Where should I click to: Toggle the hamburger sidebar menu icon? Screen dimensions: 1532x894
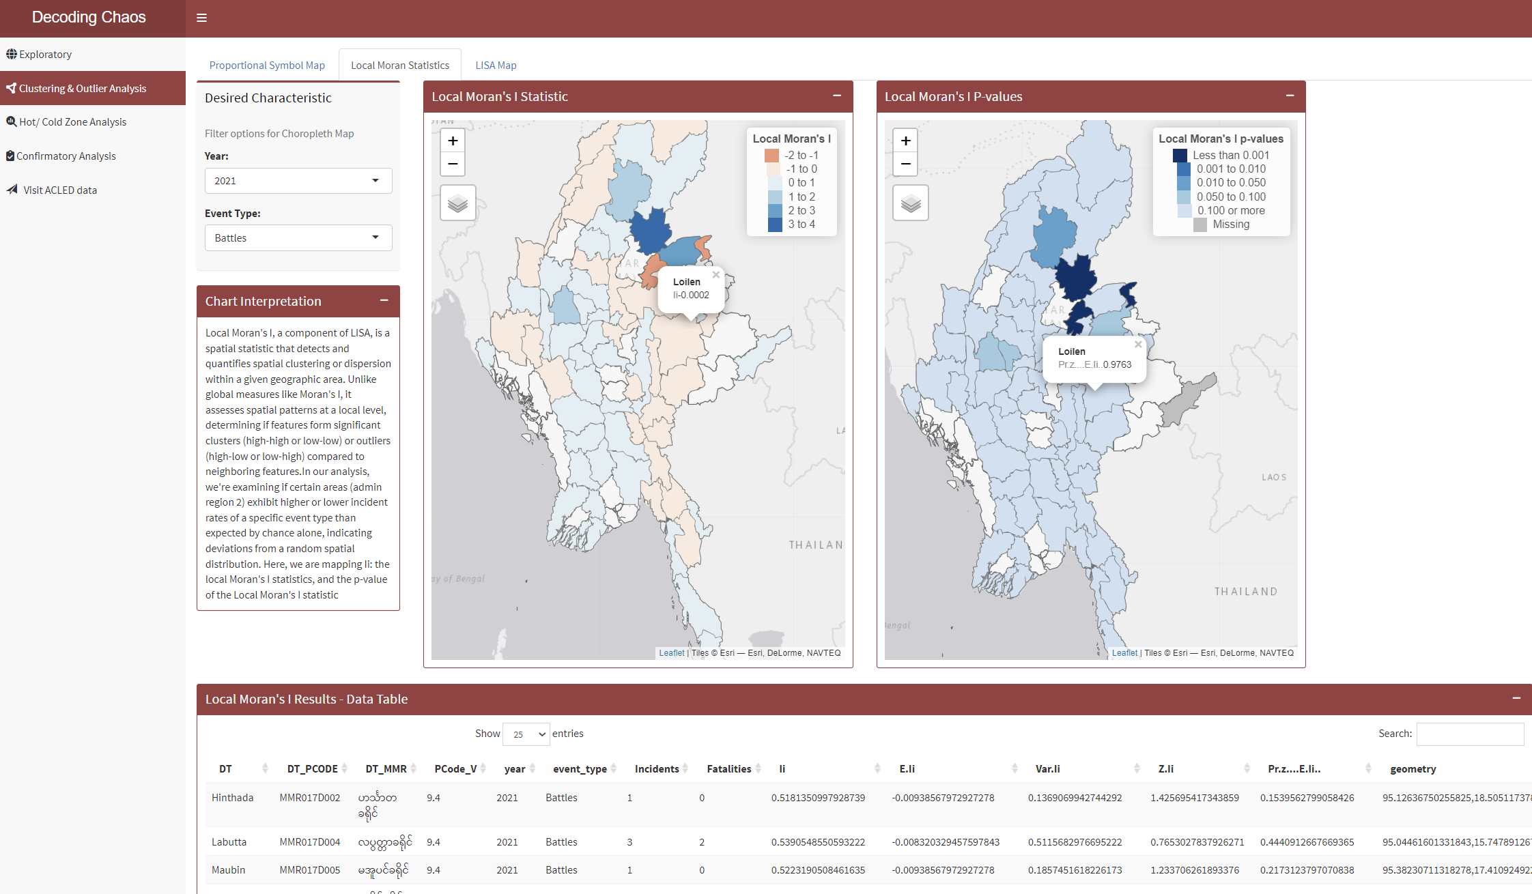pyautogui.click(x=201, y=18)
